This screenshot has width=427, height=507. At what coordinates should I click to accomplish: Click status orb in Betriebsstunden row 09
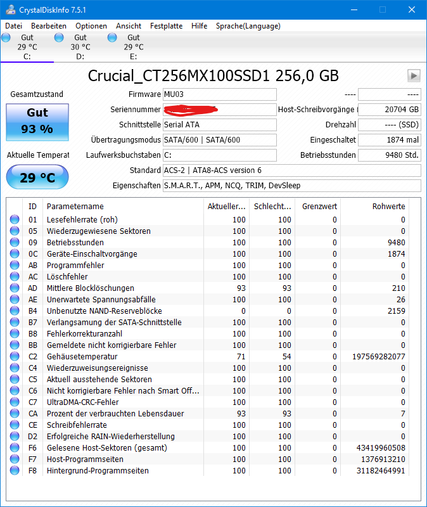(x=15, y=242)
